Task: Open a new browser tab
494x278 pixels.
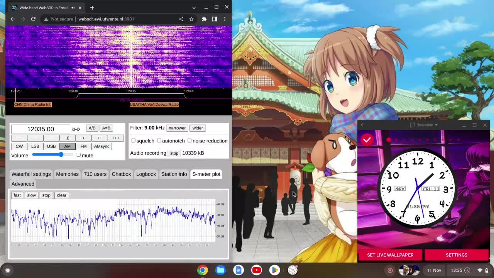Action: [x=92, y=8]
